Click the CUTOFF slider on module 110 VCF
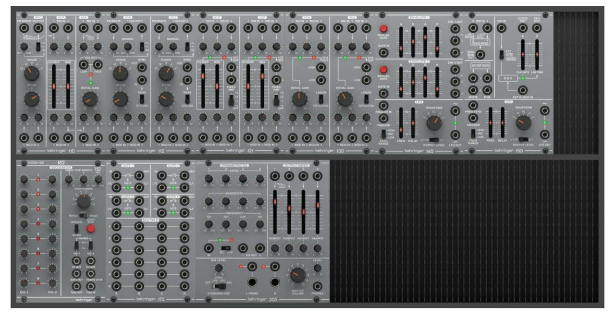This screenshot has height=317, width=615. 54,85
